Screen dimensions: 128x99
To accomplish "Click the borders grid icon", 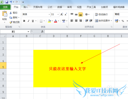I will pyautogui.click(x=41, y=21).
